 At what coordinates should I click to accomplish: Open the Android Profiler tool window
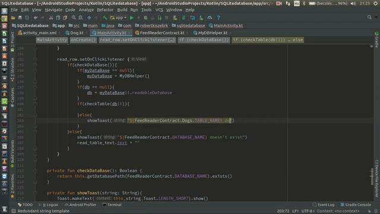81,204
